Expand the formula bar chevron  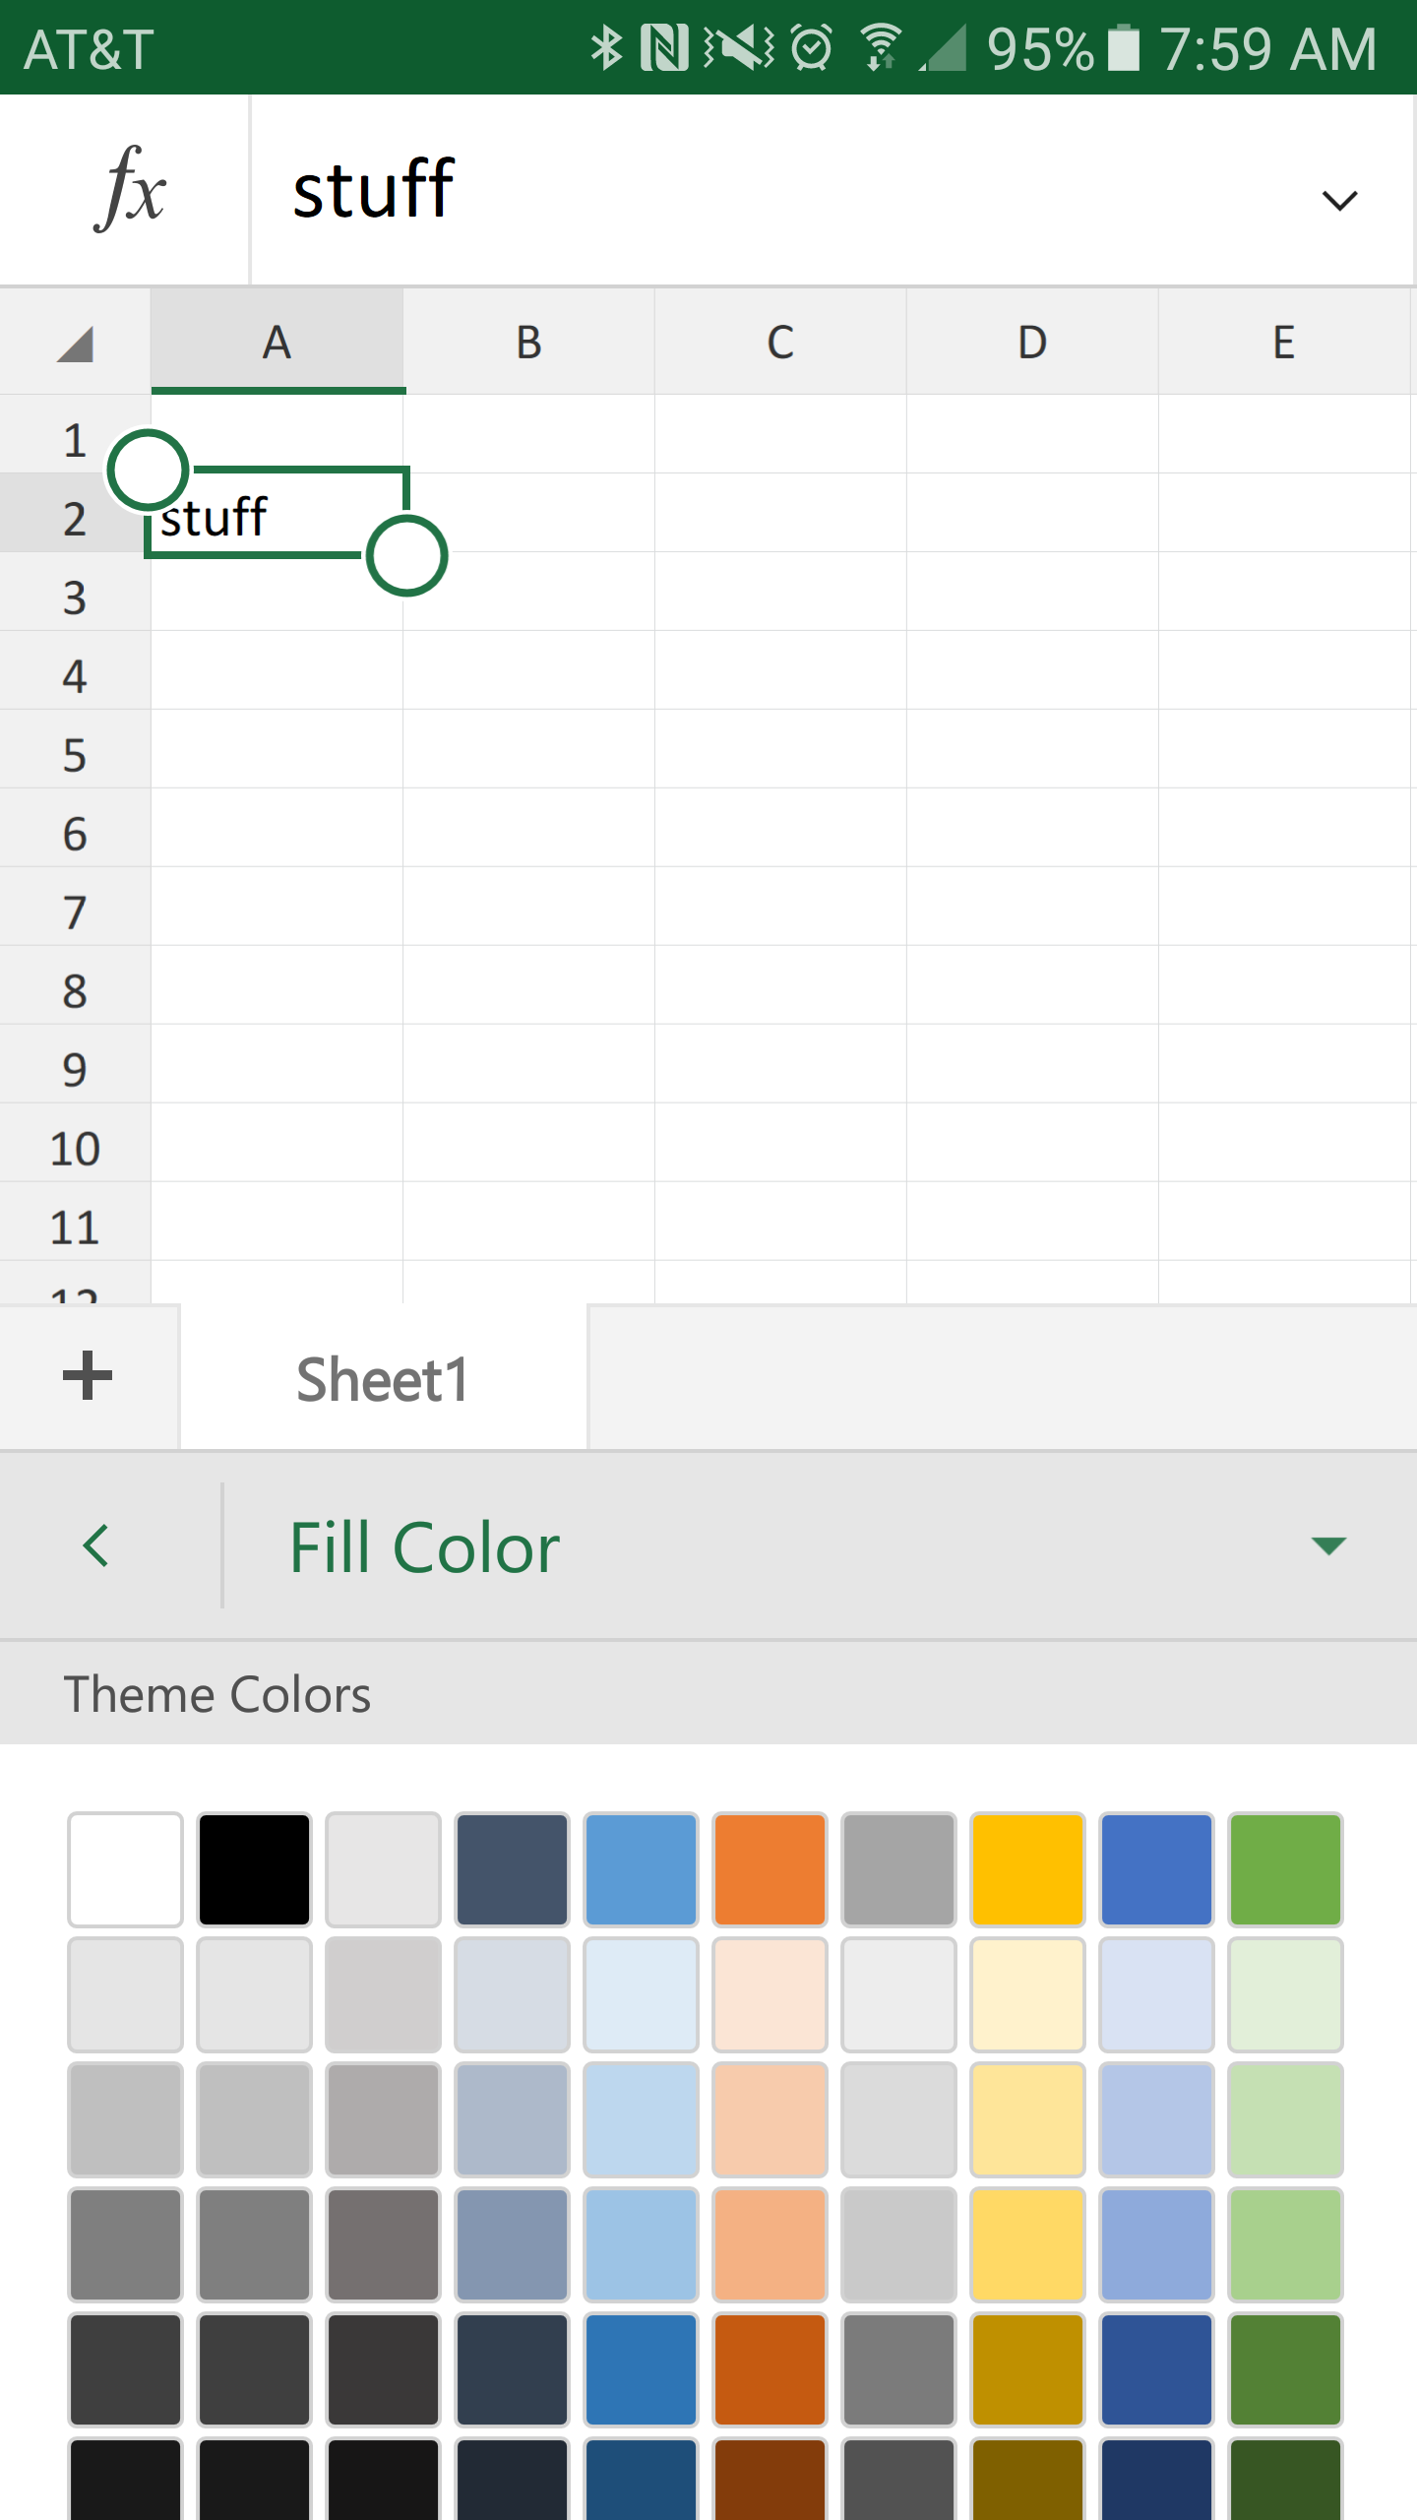pyautogui.click(x=1339, y=200)
